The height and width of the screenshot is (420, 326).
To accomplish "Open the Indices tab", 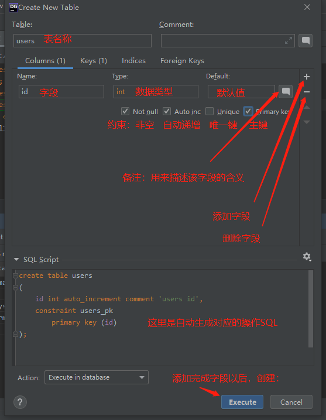I will pyautogui.click(x=133, y=61).
